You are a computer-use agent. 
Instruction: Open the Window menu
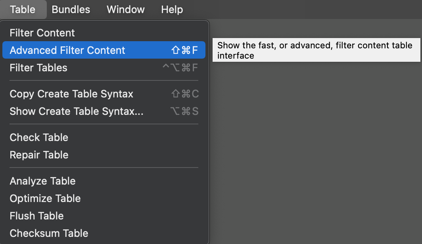(x=126, y=10)
